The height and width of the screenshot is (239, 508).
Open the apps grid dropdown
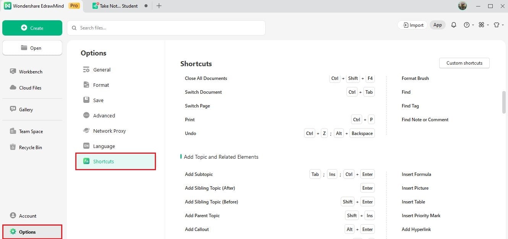(483, 25)
